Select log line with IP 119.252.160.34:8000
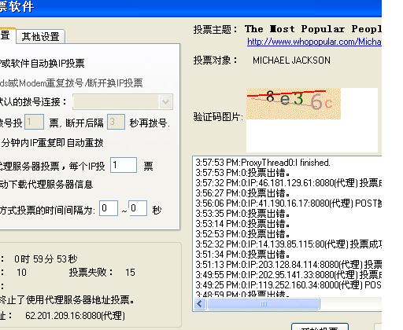The height and width of the screenshot is (330, 403). 288,285
